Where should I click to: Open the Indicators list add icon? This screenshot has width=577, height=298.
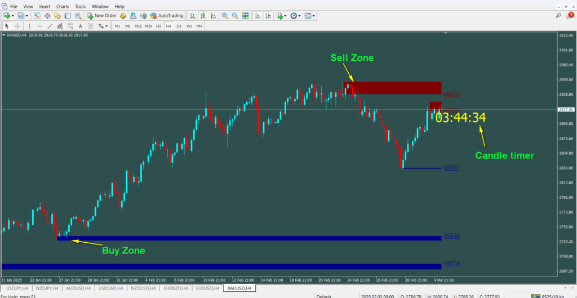[281, 16]
